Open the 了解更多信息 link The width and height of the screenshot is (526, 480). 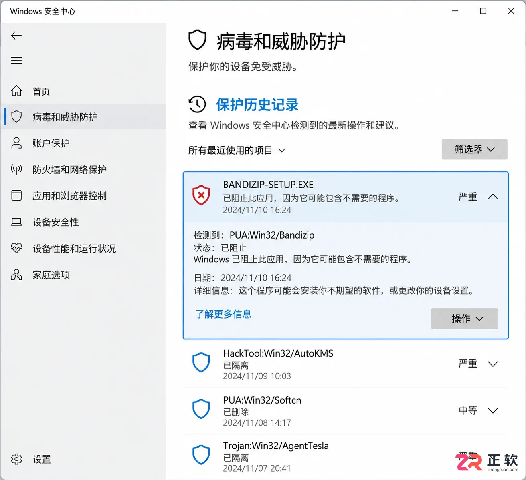pyautogui.click(x=223, y=314)
